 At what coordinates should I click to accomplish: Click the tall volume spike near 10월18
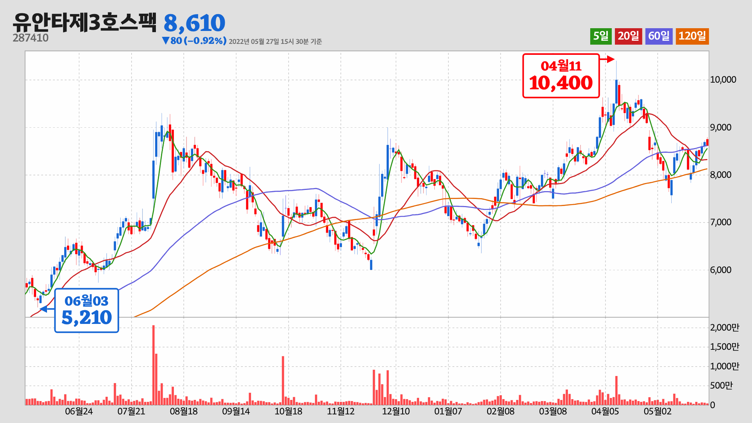283,380
